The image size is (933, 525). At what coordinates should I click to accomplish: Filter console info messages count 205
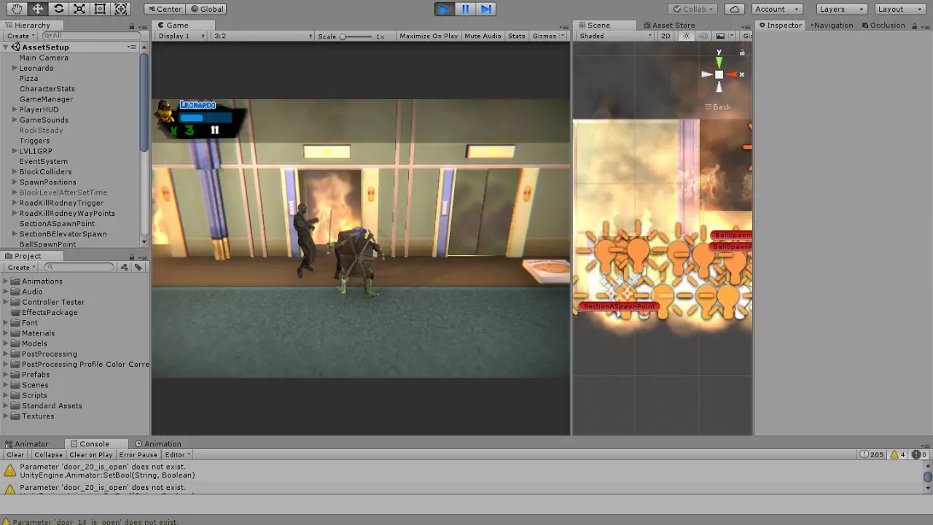tap(872, 454)
